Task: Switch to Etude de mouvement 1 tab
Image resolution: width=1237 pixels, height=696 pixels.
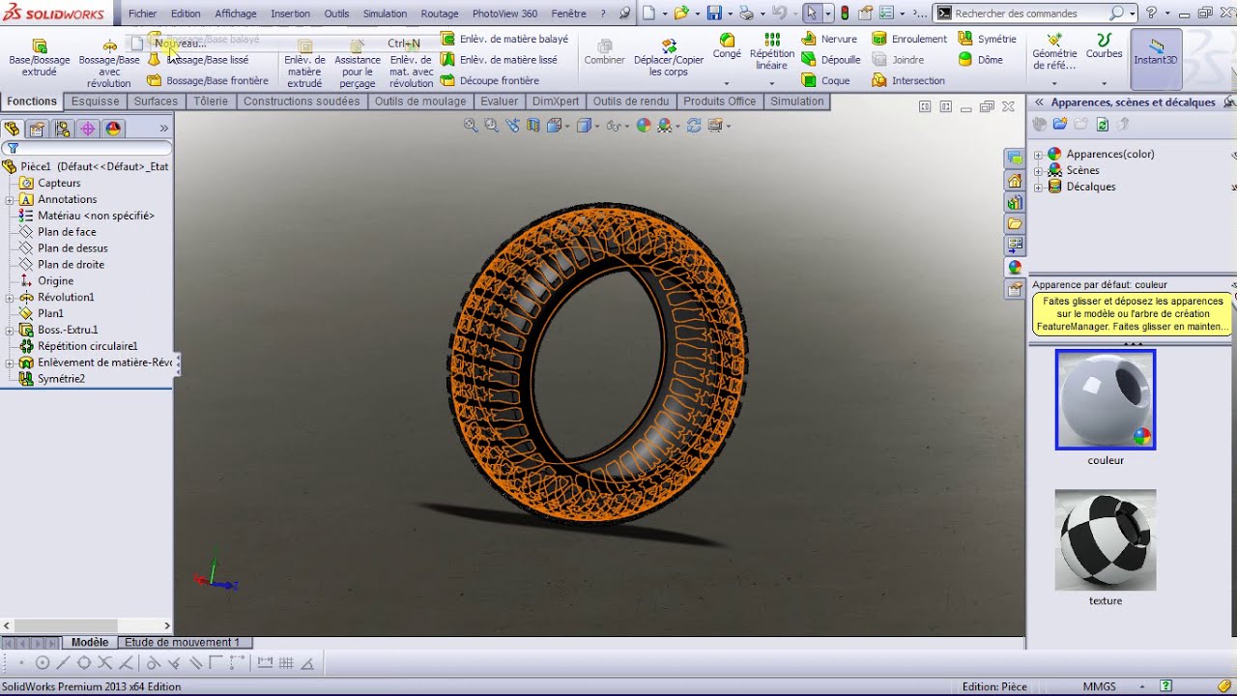Action: click(182, 642)
